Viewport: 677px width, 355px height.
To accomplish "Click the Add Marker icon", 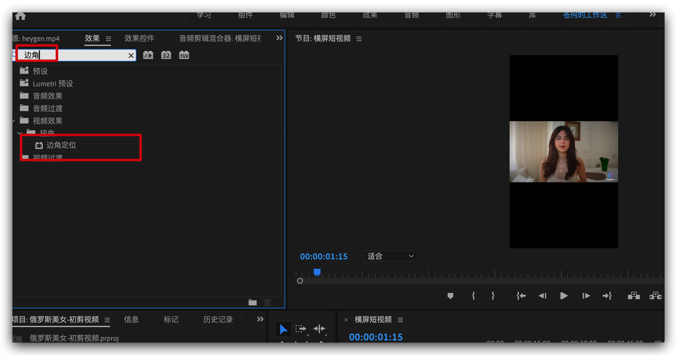I will 450,296.
